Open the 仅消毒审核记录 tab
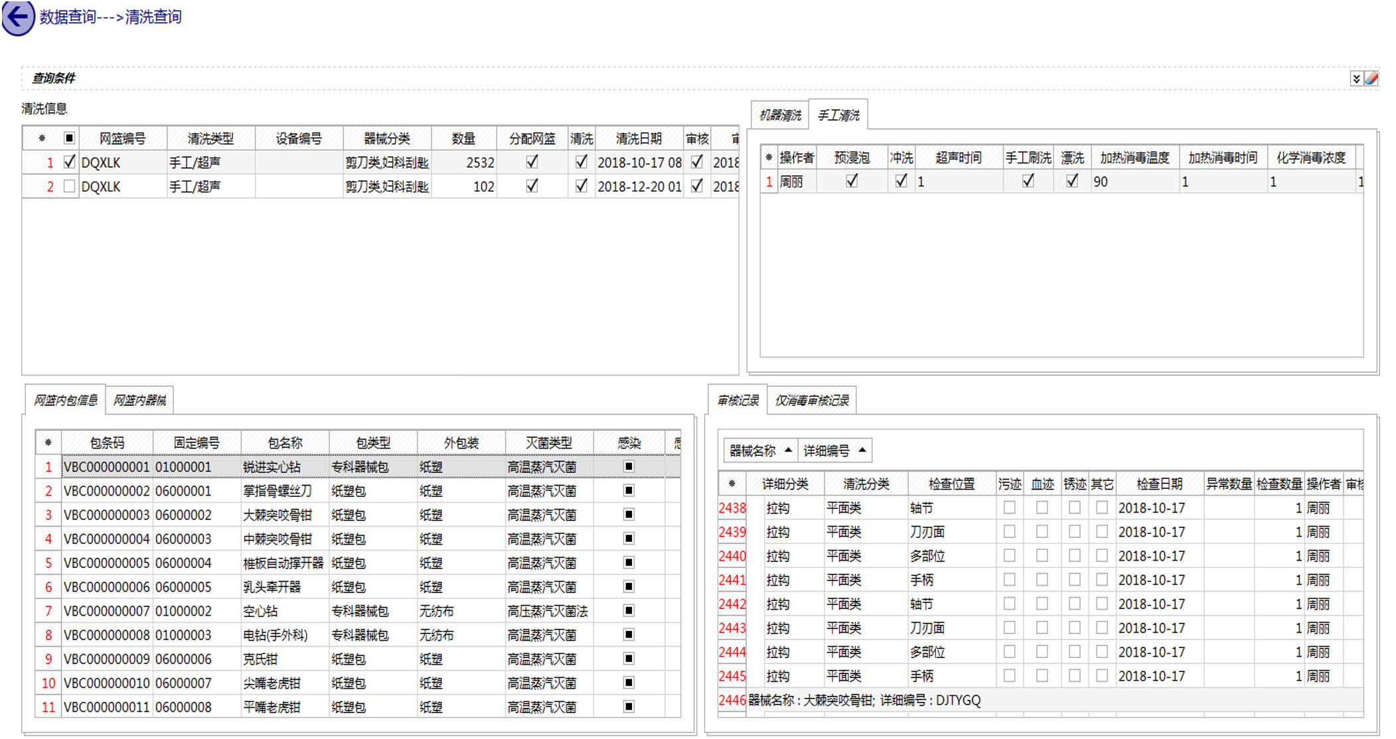 pyautogui.click(x=812, y=400)
